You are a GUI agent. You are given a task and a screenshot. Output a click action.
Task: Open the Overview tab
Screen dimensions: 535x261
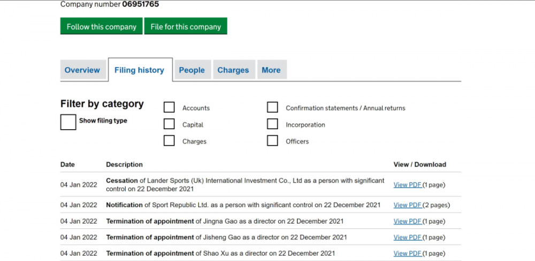point(82,70)
